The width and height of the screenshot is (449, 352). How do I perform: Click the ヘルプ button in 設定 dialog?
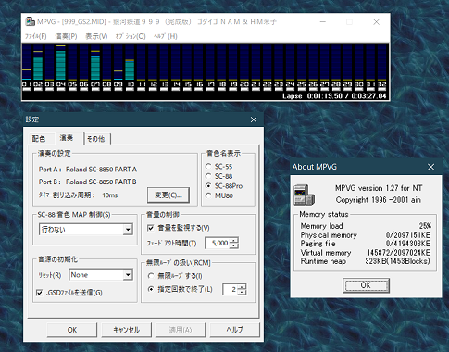(235, 330)
